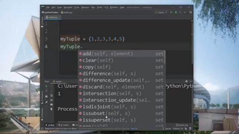Screen dimensions: 239x134
Task: Open the Help menu
Action: coord(122,7)
